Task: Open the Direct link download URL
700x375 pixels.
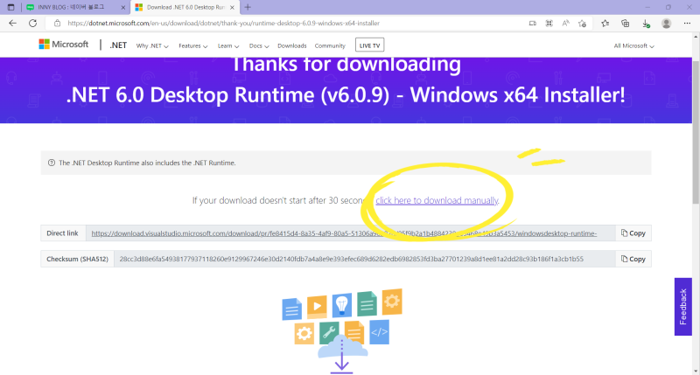Action: [344, 233]
